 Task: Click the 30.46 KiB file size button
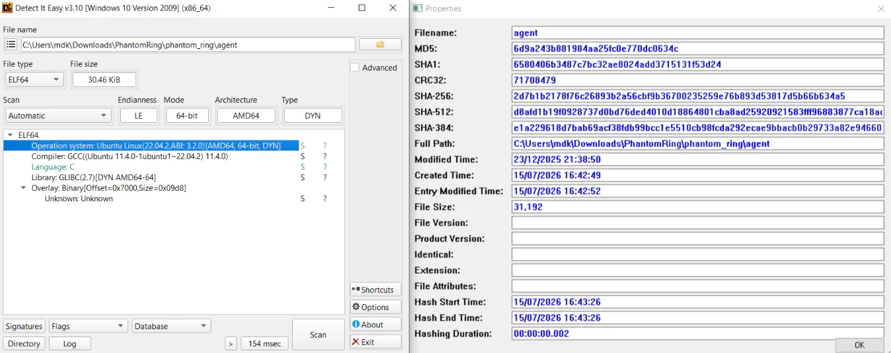104,80
